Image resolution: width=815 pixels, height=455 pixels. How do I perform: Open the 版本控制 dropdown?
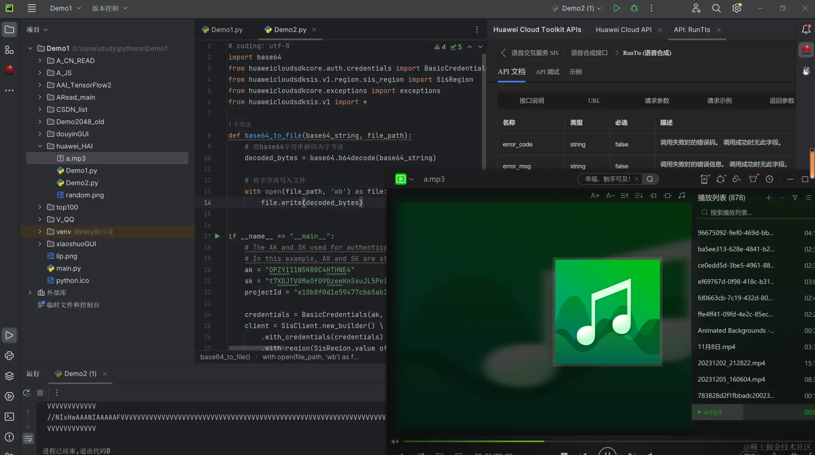tap(110, 8)
